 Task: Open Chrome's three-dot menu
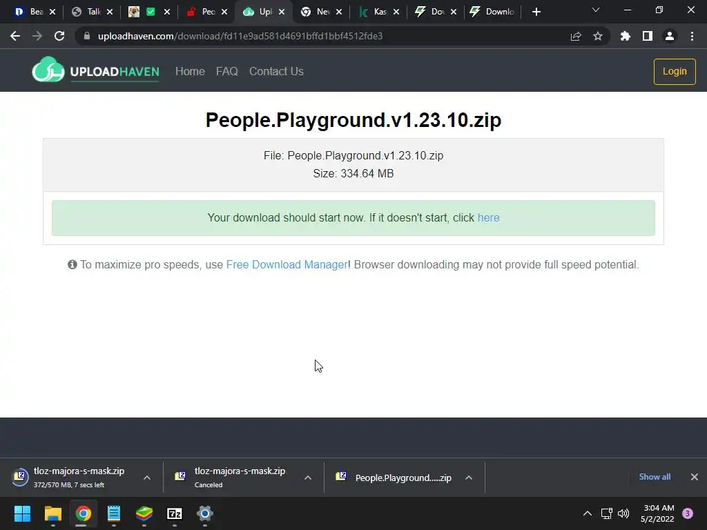point(692,36)
